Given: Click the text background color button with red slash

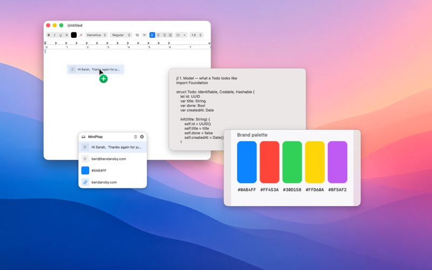Looking at the screenshot, I should click(x=81, y=35).
